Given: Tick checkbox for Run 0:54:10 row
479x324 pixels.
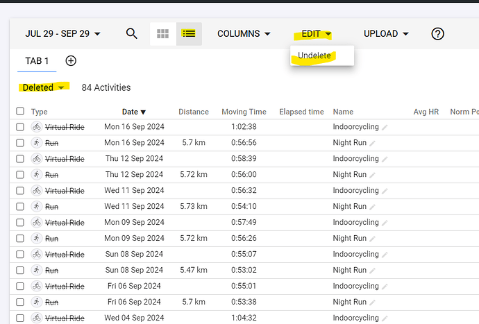Looking at the screenshot, I should [x=20, y=207].
